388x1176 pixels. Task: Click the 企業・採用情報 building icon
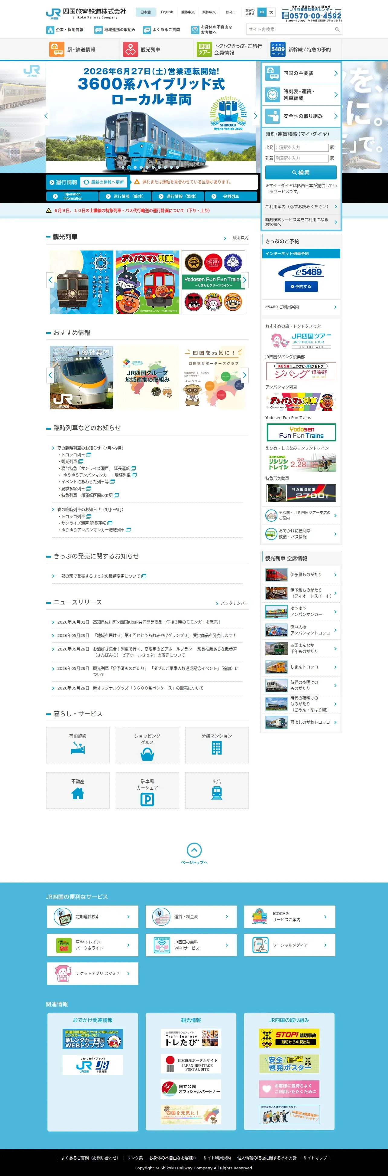point(50,30)
